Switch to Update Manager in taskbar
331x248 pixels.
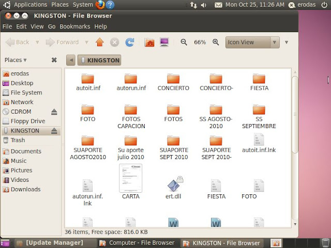coord(54,243)
